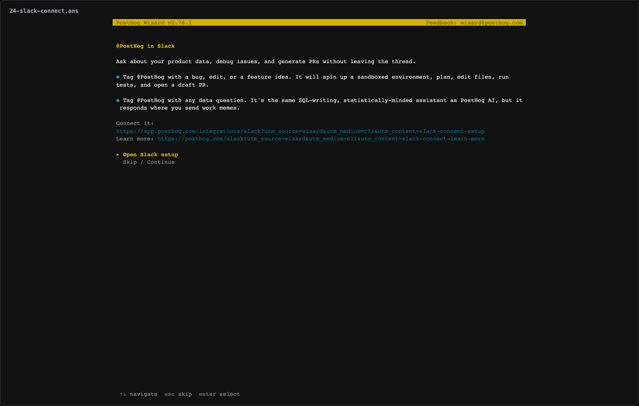Click the blue diamond bullet before 'data question'
639x406 pixels.
[118, 100]
